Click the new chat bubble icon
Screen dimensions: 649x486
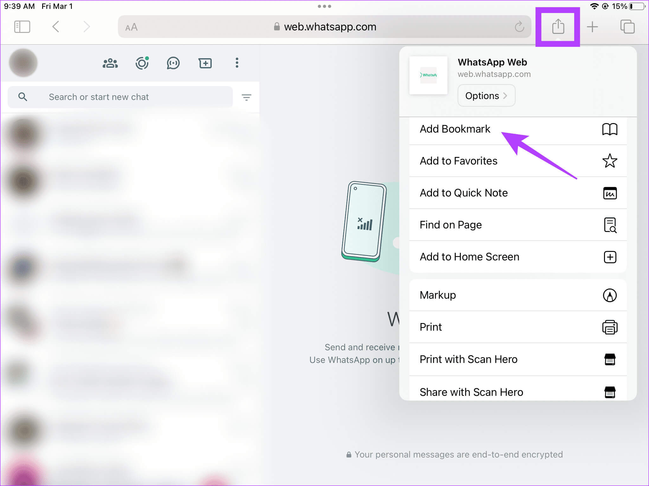[x=204, y=63]
